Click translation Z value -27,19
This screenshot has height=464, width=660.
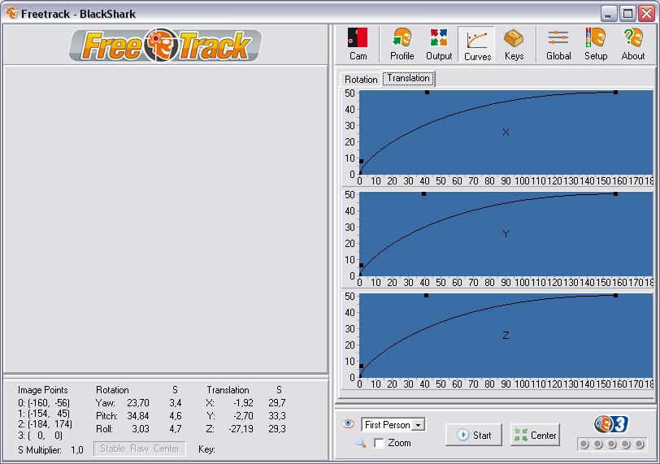pos(241,429)
